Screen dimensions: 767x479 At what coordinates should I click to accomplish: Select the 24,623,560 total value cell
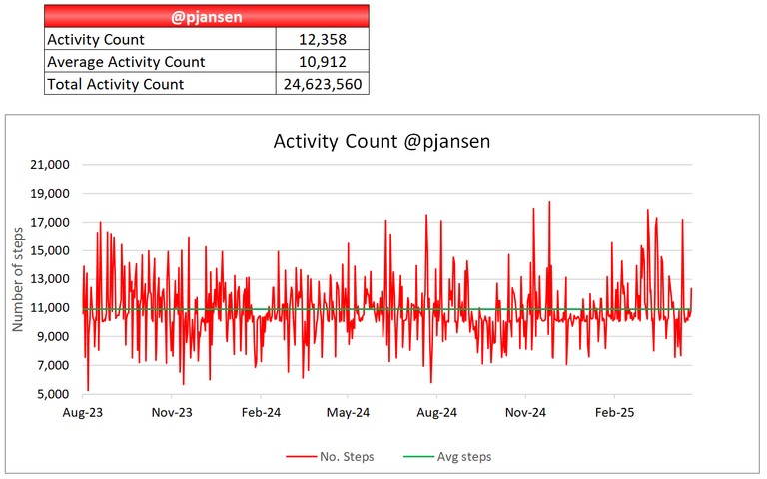tap(323, 84)
